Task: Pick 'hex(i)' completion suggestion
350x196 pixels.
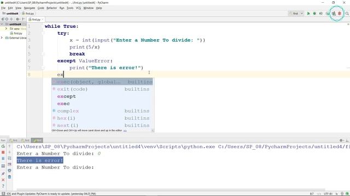Action: tap(102, 118)
